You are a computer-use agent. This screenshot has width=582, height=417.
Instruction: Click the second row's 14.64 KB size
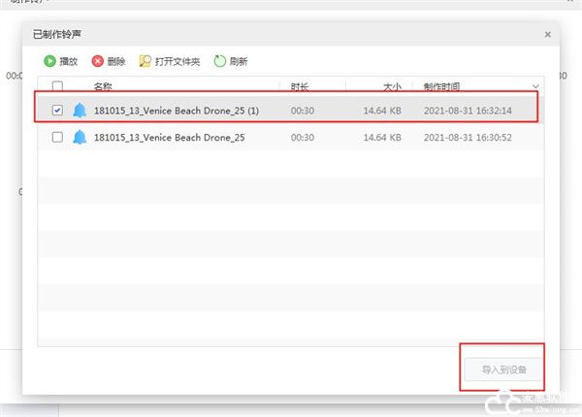tap(382, 138)
